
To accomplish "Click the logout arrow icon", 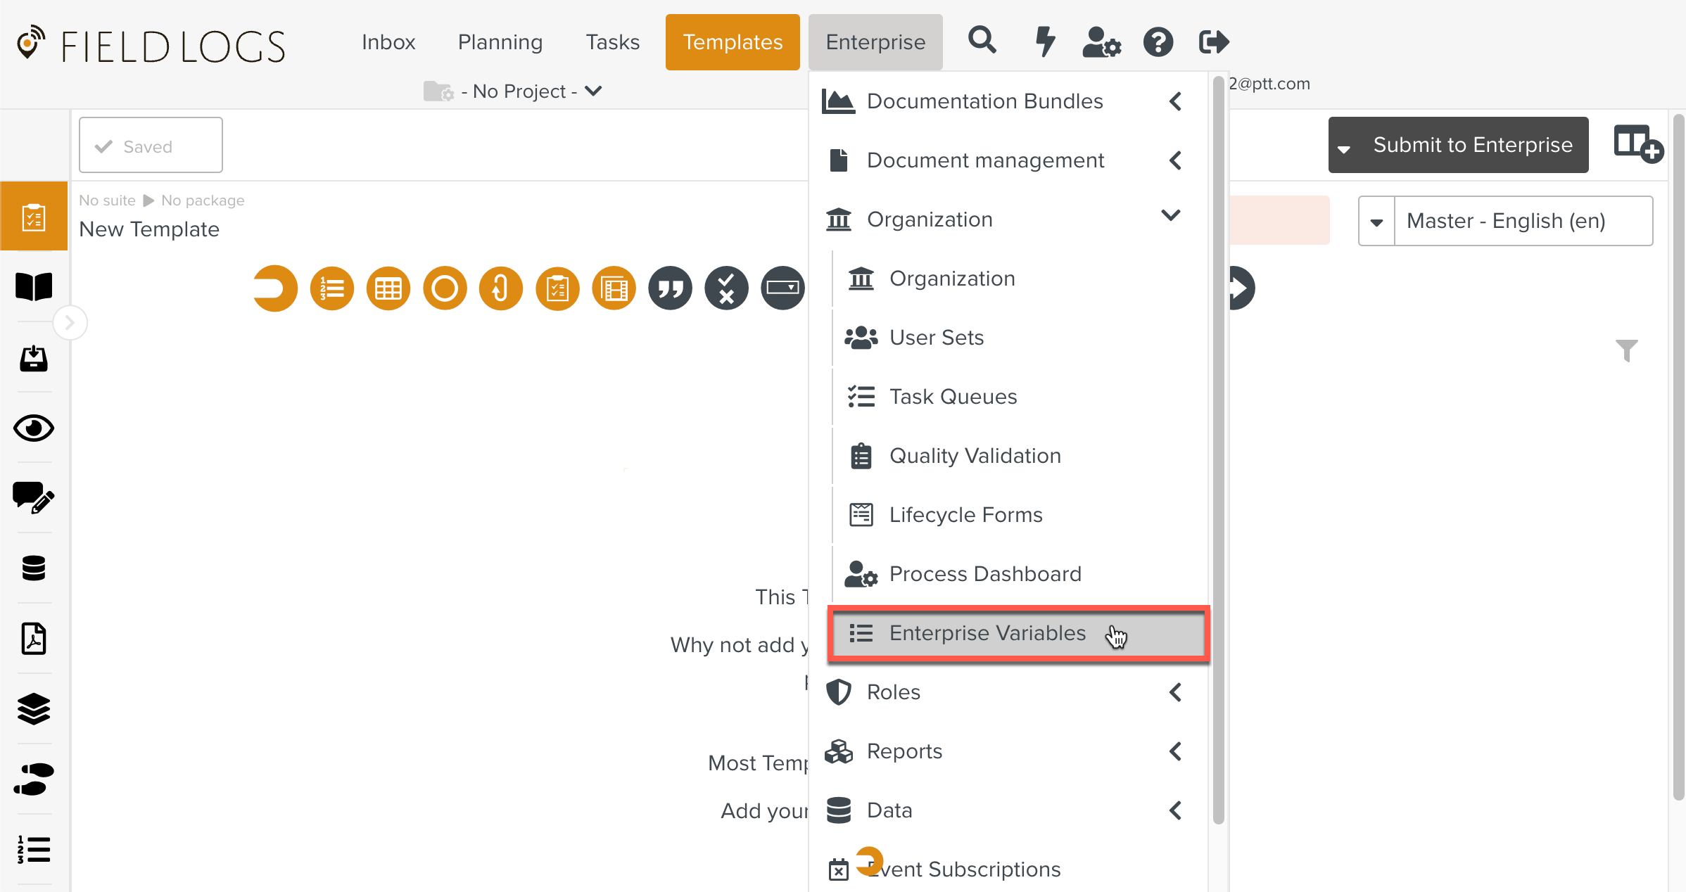I will pos(1214,42).
